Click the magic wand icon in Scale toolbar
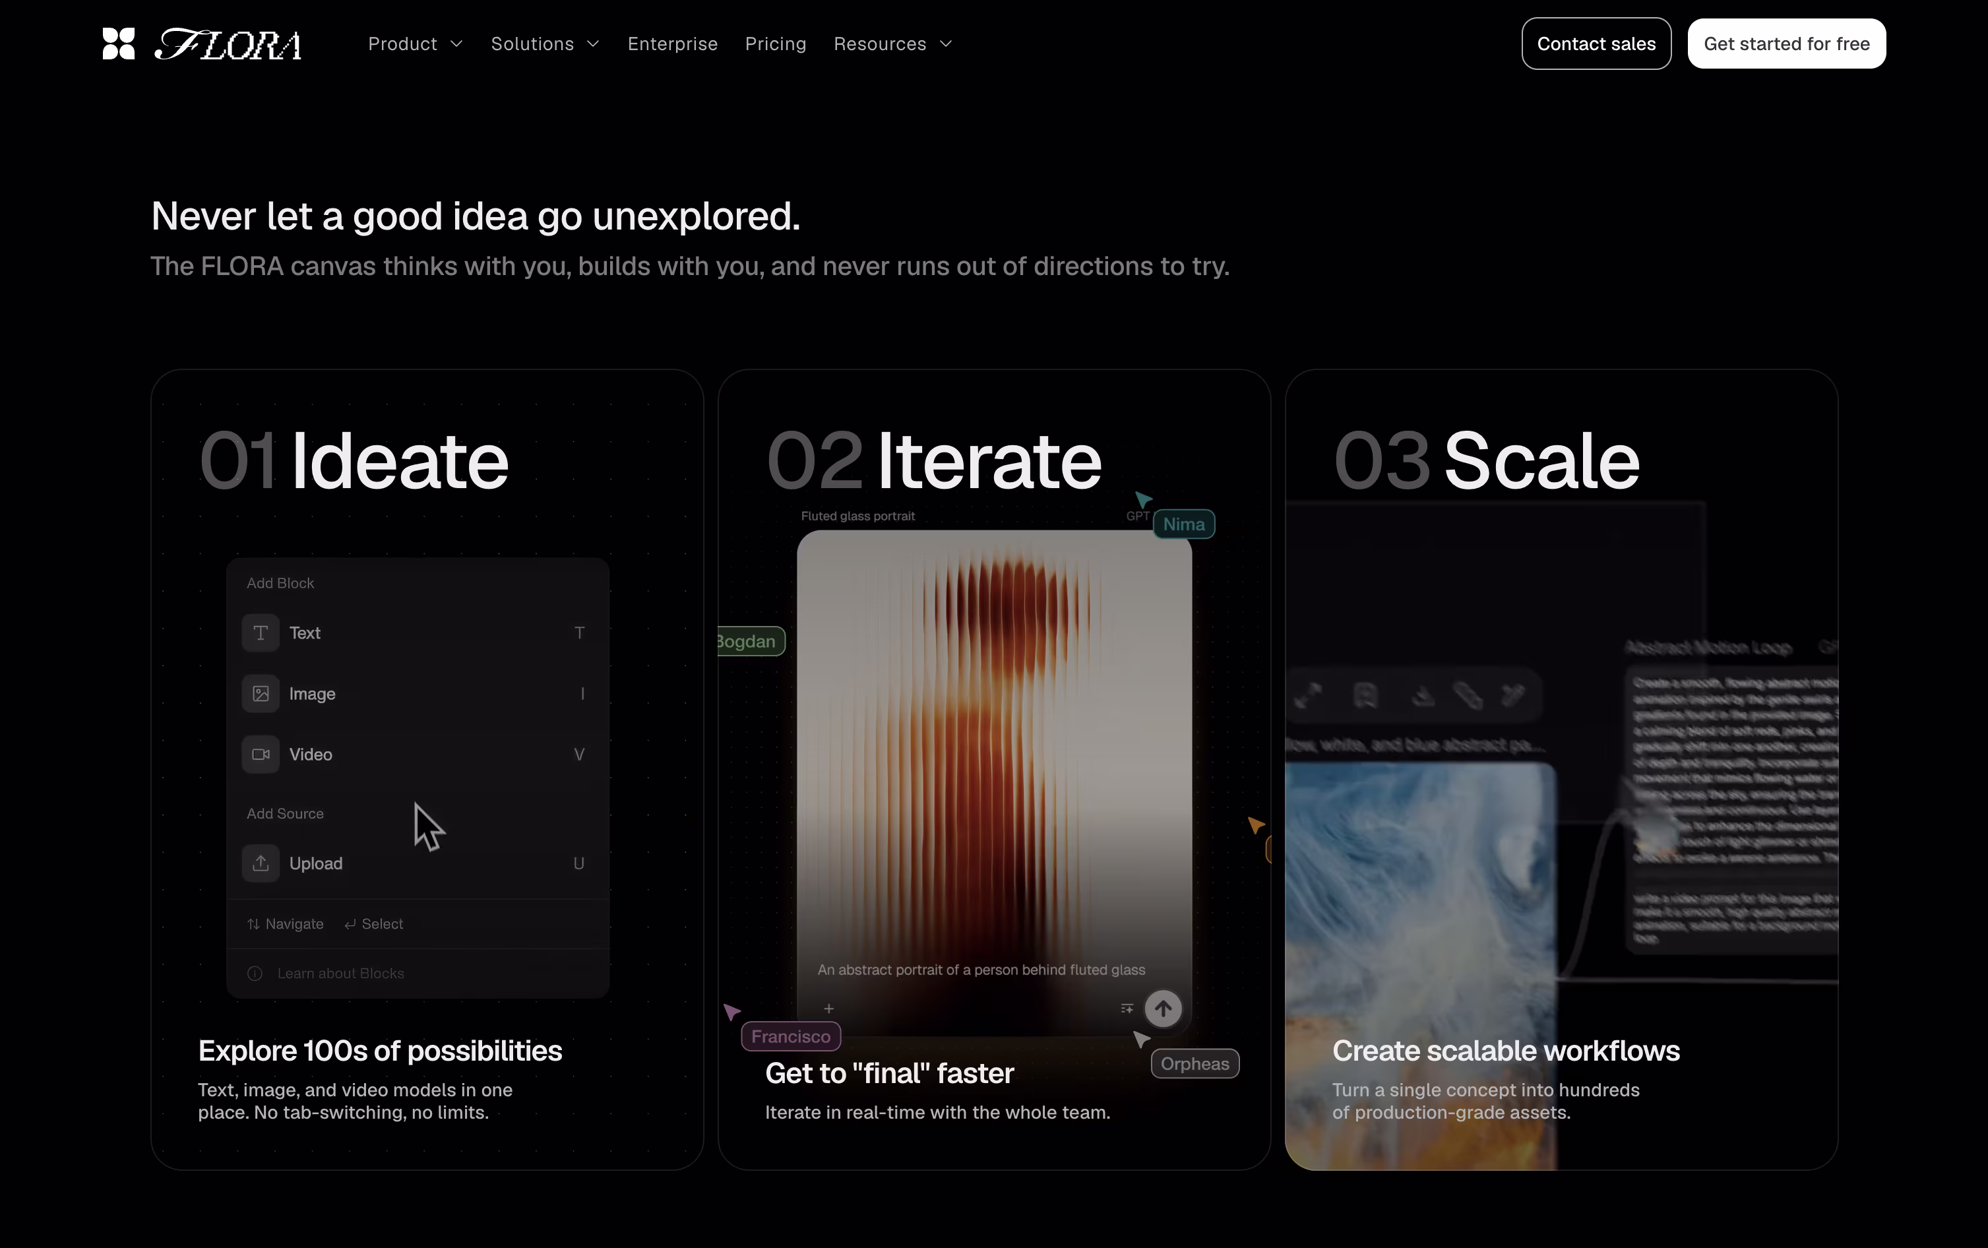Screen dimensions: 1988x1248 click(x=1514, y=696)
